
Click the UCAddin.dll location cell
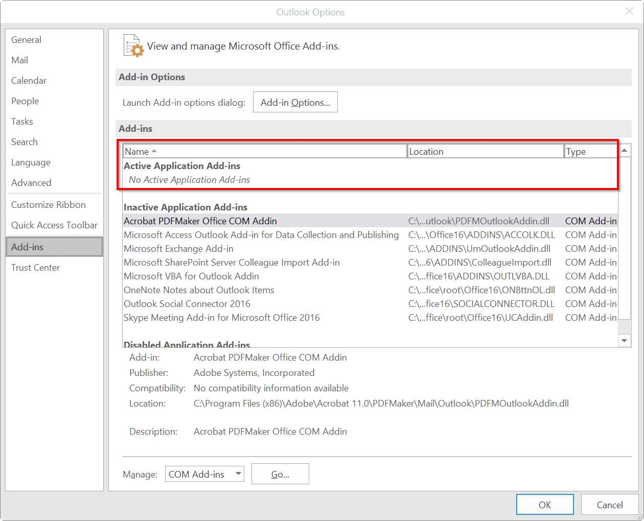click(x=480, y=318)
